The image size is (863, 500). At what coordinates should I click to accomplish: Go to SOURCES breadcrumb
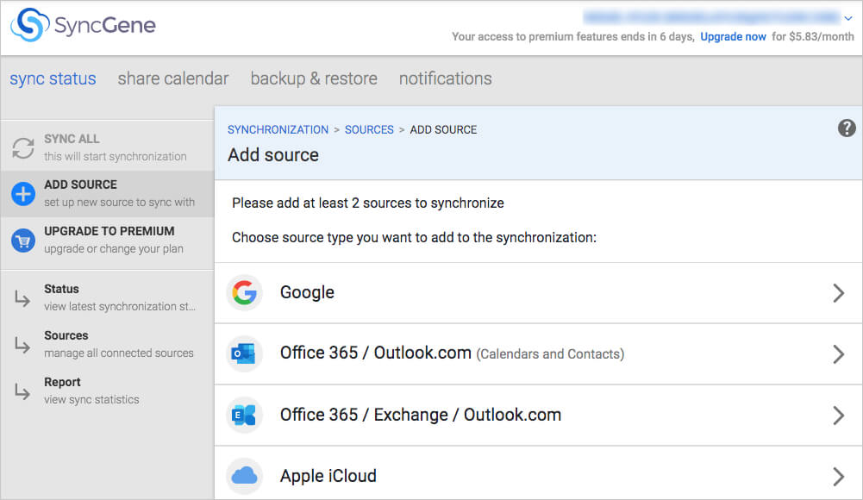[x=369, y=130]
